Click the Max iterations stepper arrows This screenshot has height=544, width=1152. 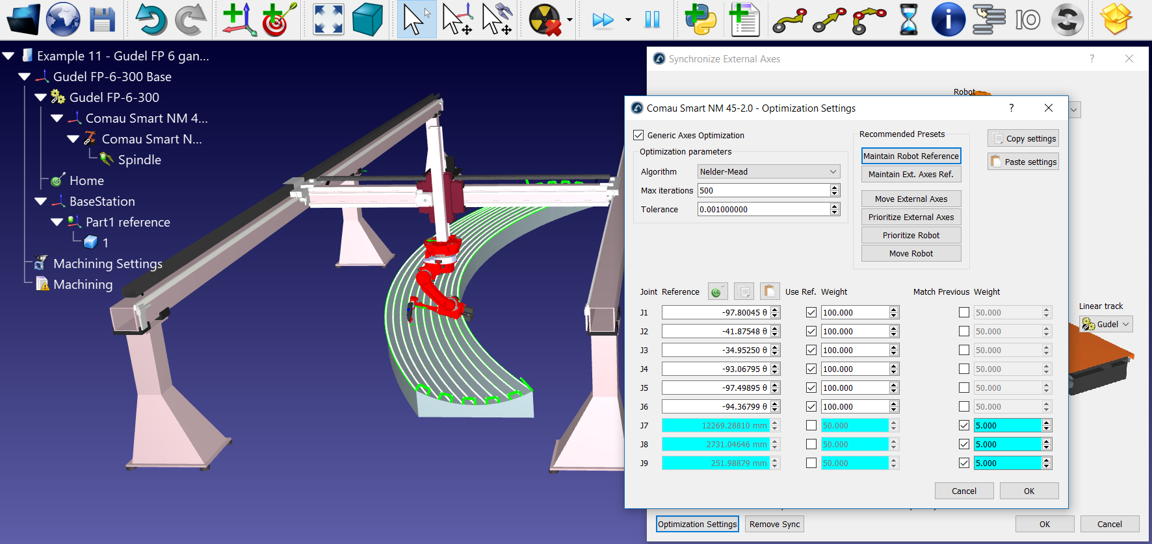pos(835,190)
